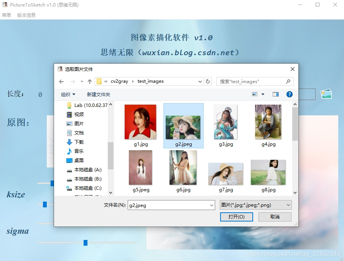Select 本地磁盘 (A:) drive
The height and width of the screenshot is (261, 344).
click(84, 170)
